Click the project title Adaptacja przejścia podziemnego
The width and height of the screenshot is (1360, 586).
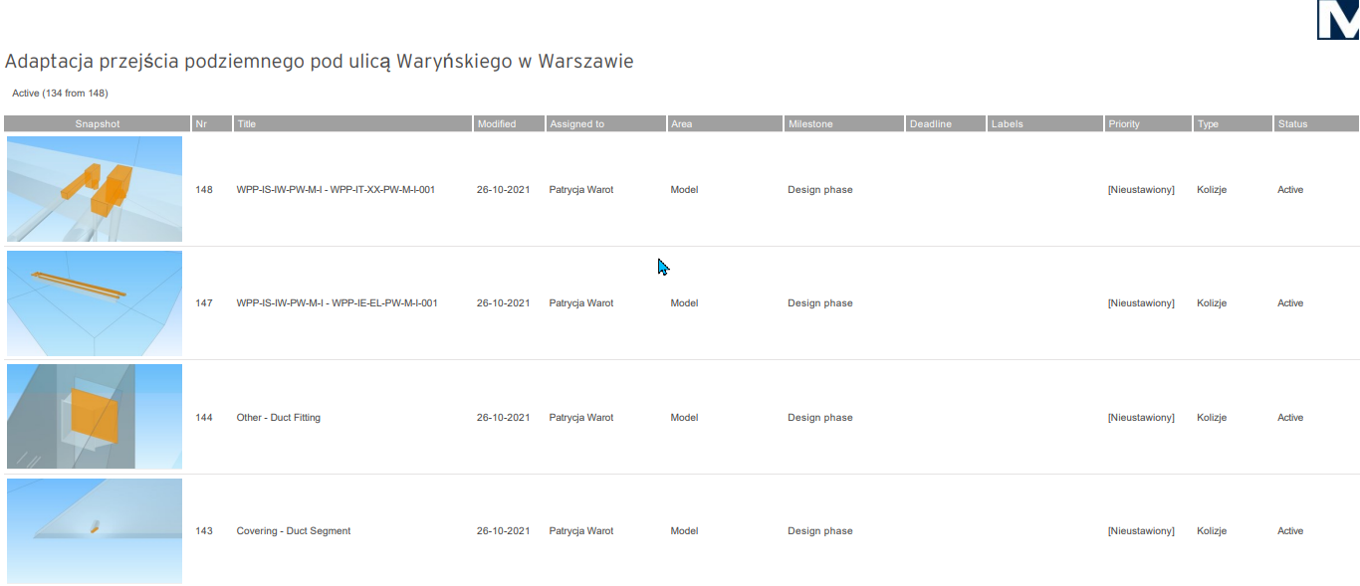320,62
